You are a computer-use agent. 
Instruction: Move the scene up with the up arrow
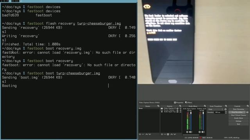tap(146, 135)
